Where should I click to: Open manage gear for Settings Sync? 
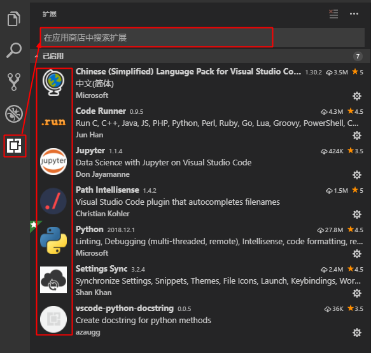point(357,293)
